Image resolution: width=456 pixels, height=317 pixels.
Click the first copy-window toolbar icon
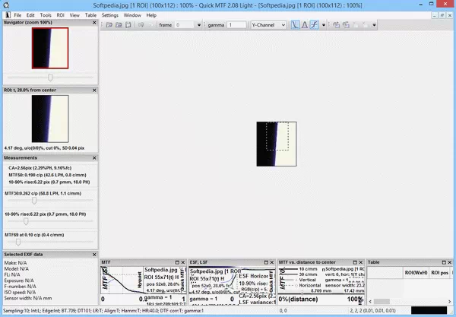pyautogui.click(x=336, y=25)
